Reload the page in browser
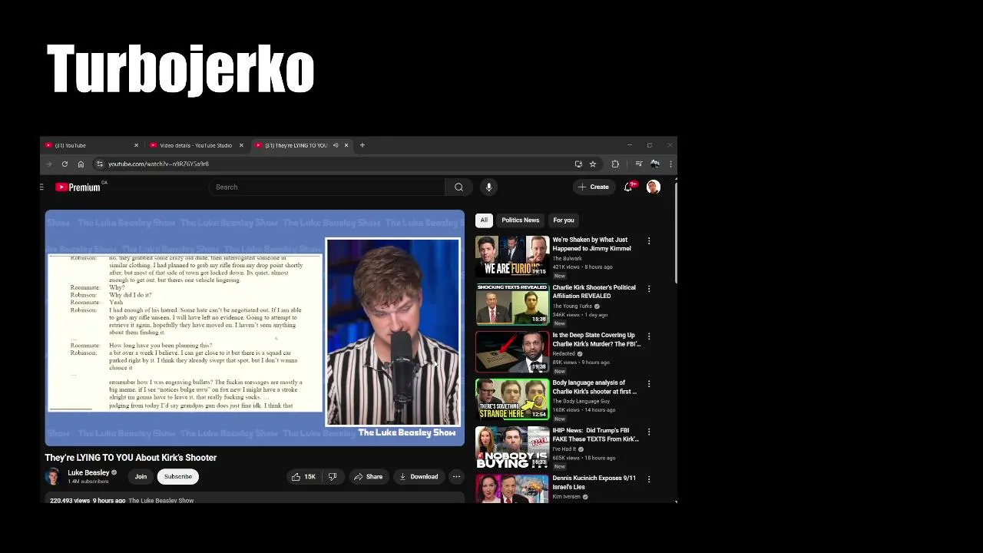 (x=65, y=164)
